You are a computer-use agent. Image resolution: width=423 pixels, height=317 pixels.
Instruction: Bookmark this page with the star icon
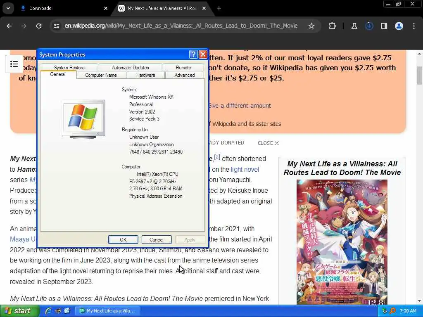[311, 26]
